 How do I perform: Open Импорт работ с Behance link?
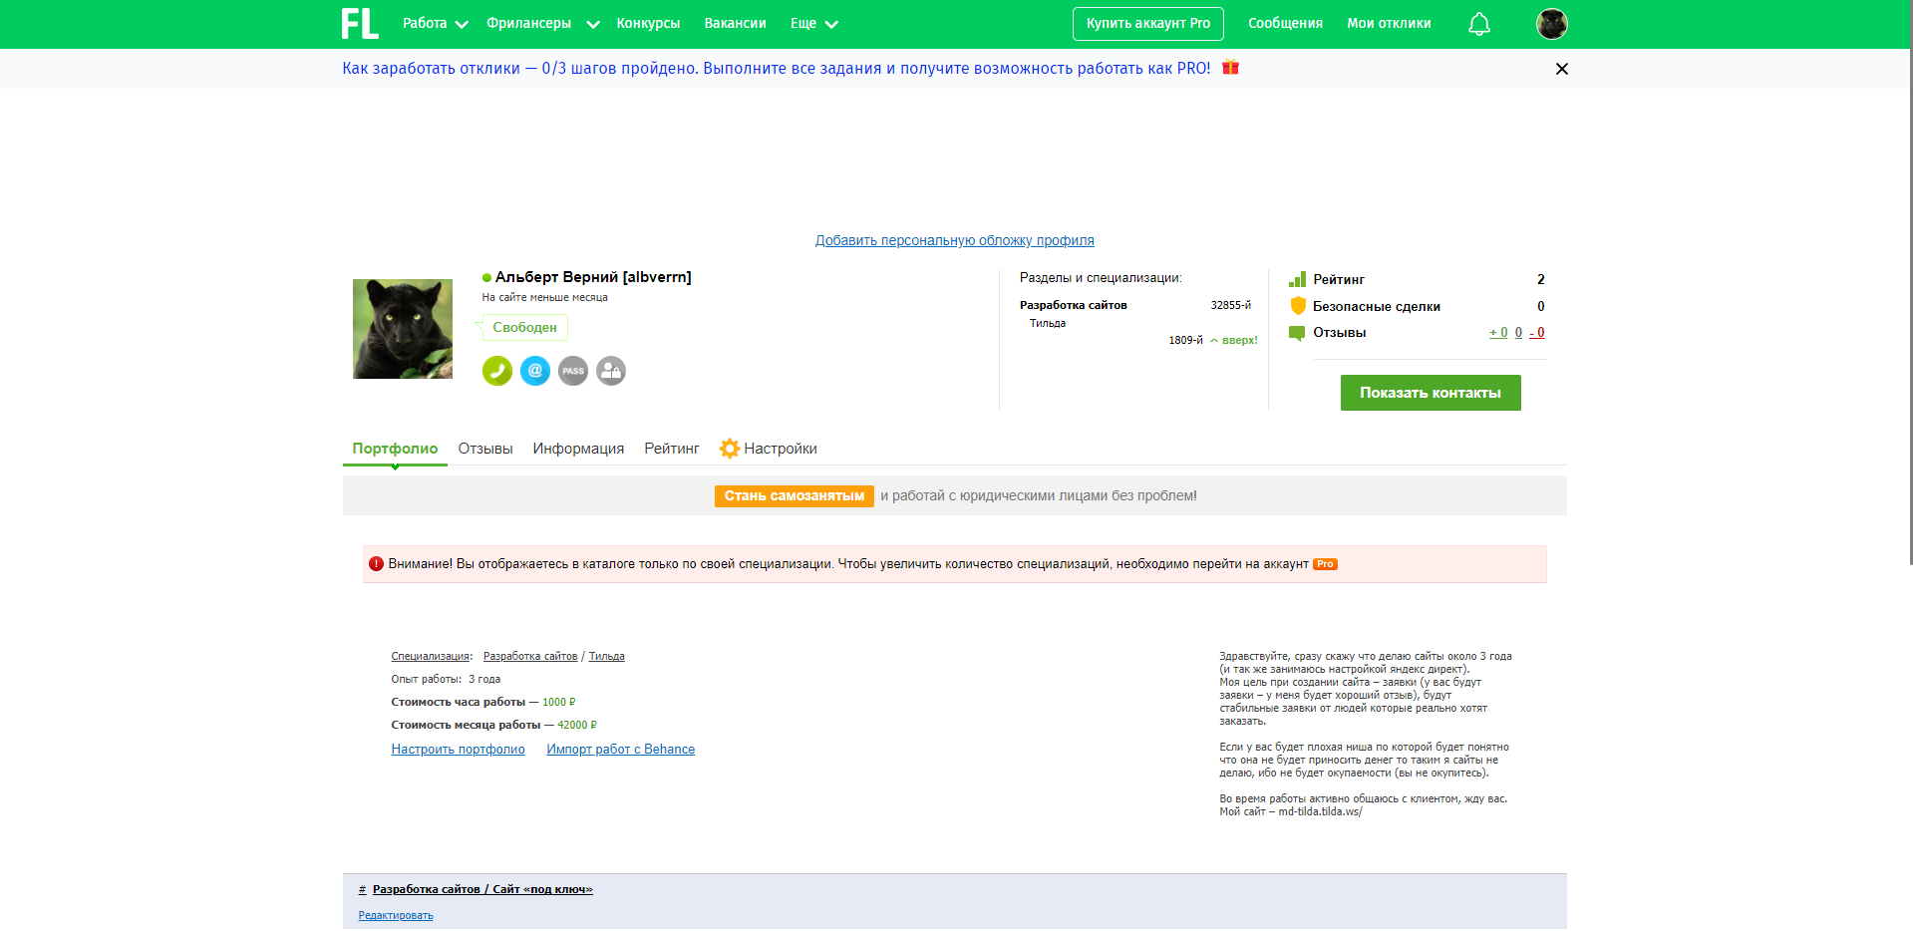point(620,750)
